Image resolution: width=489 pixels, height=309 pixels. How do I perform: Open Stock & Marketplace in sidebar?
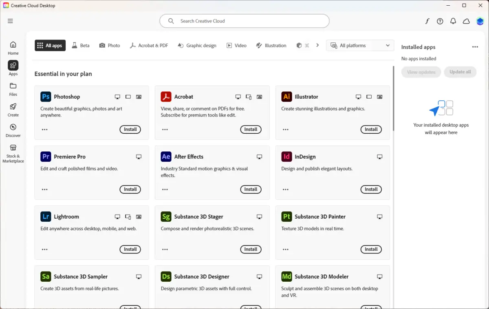[13, 152]
